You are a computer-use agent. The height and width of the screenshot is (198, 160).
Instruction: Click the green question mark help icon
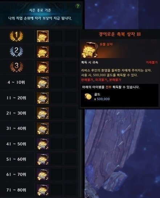tap(78, 6)
